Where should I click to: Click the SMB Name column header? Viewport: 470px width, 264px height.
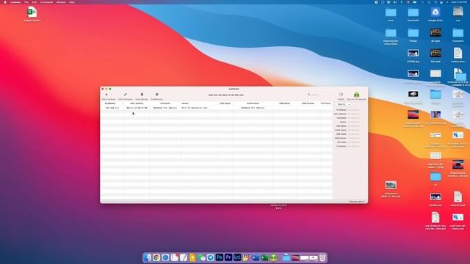(284, 103)
